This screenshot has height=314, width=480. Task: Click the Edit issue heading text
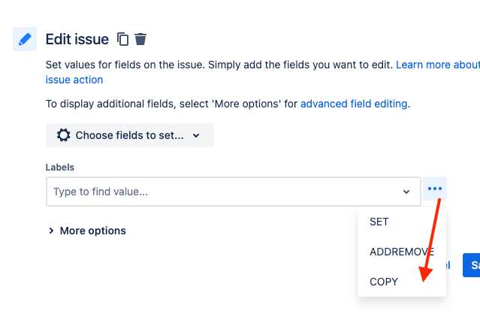click(77, 39)
